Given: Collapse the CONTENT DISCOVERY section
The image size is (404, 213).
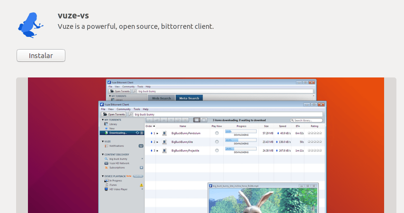Looking at the screenshot, I should 103,155.
